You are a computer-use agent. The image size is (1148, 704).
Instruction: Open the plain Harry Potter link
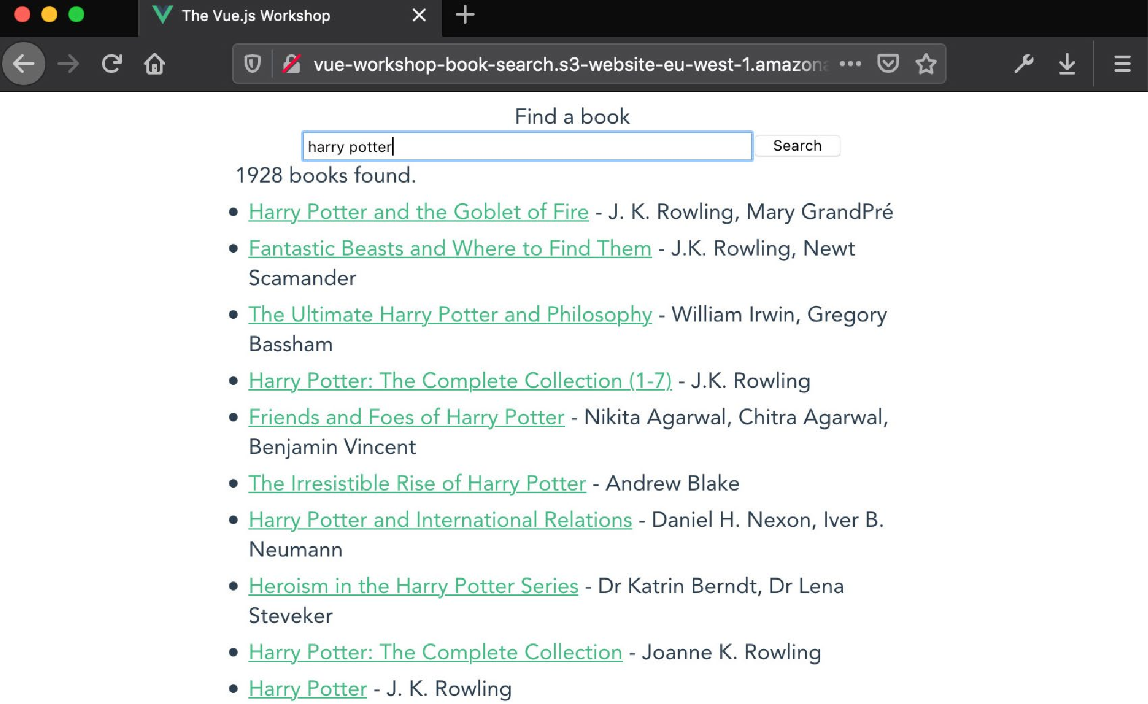pos(308,689)
